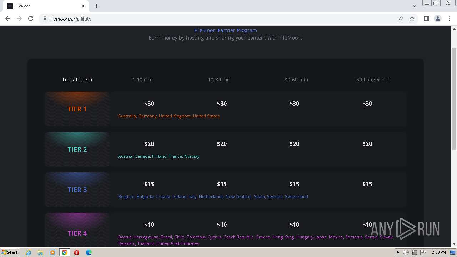457x257 pixels.
Task: Open the Chrome profile avatar
Action: point(438,19)
